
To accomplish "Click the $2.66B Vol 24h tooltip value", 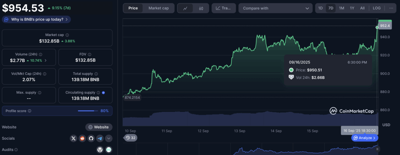I will pyautogui.click(x=317, y=77).
